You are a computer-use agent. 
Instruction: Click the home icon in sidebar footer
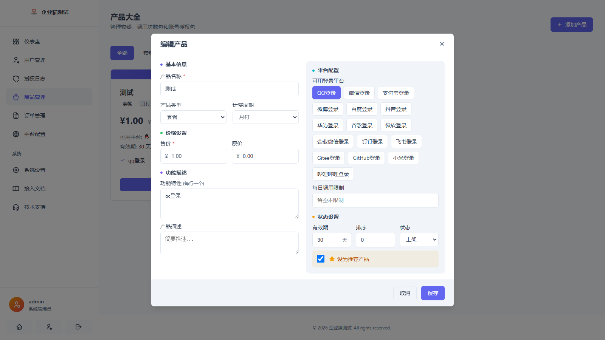[19, 327]
